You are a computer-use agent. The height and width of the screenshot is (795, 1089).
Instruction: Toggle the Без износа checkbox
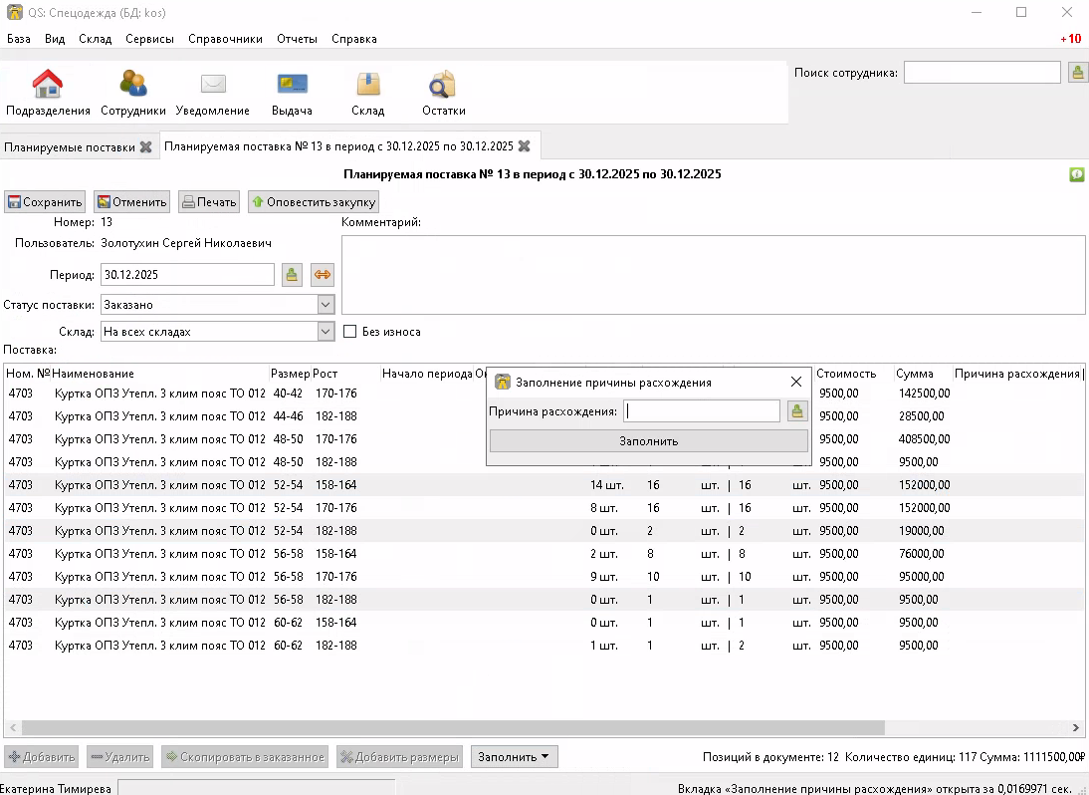coord(349,332)
